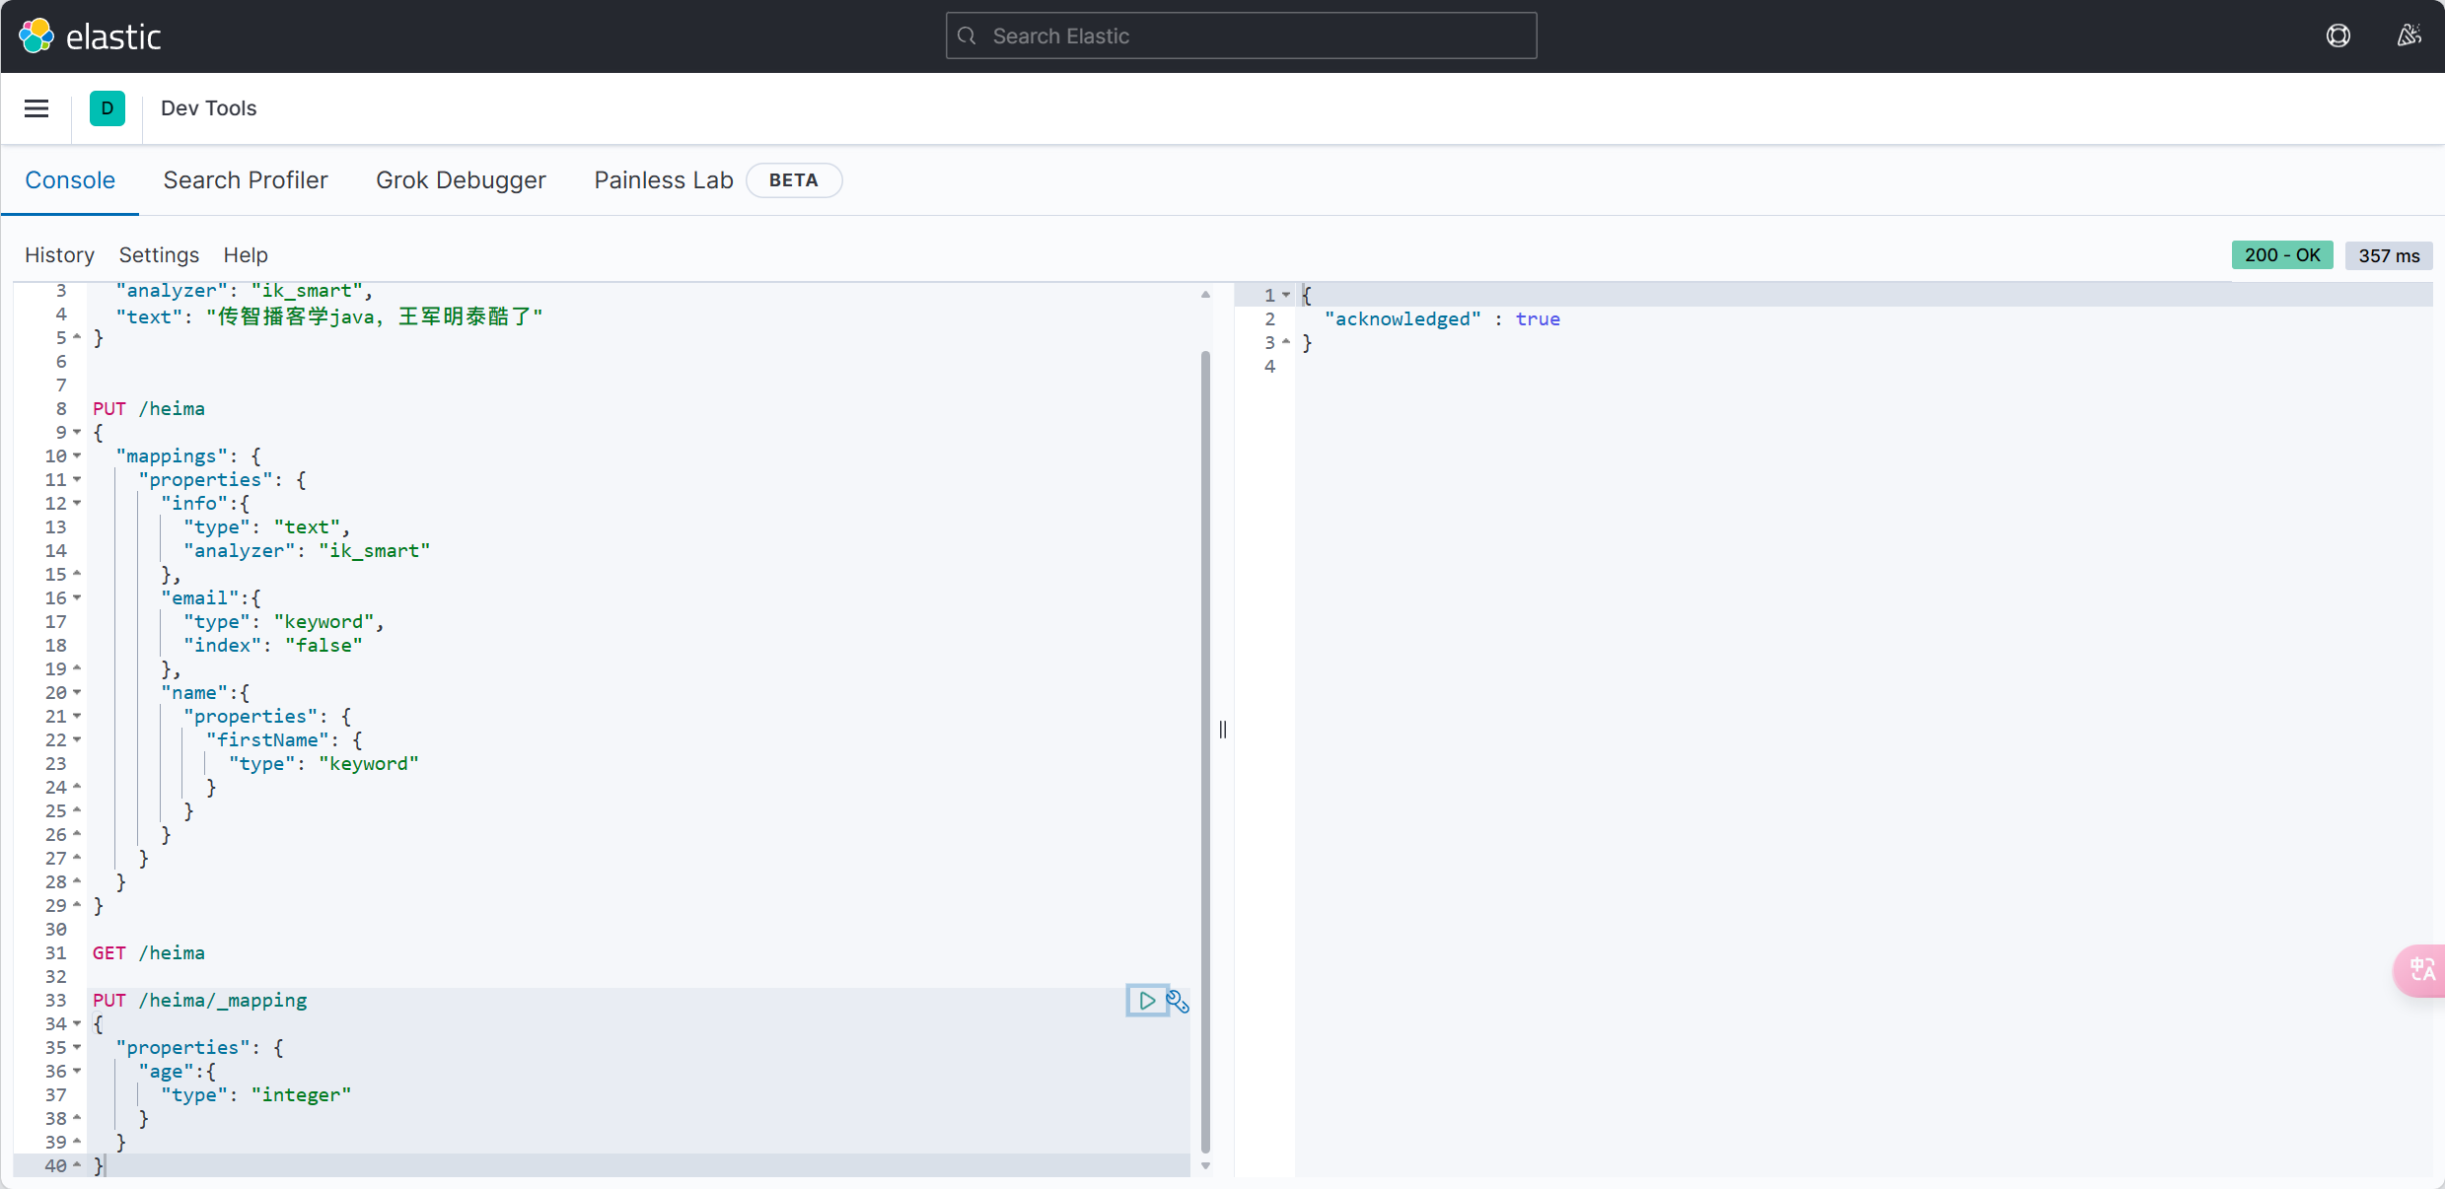Click the green D space avatar
Screen dimensions: 2445x1189
point(107,108)
